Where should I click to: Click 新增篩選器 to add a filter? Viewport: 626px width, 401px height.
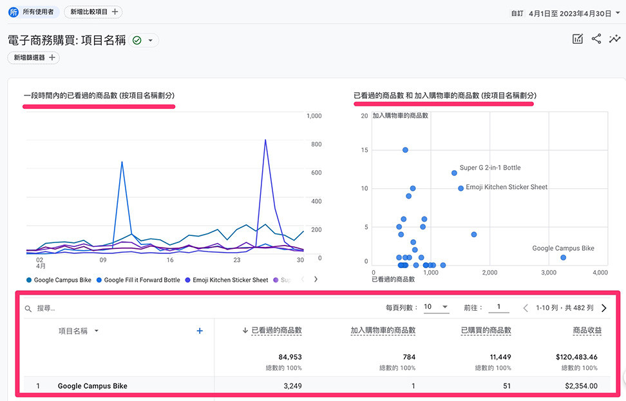tap(33, 57)
